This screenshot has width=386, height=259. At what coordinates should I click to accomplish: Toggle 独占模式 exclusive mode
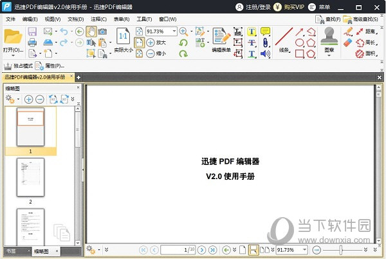pos(18,66)
